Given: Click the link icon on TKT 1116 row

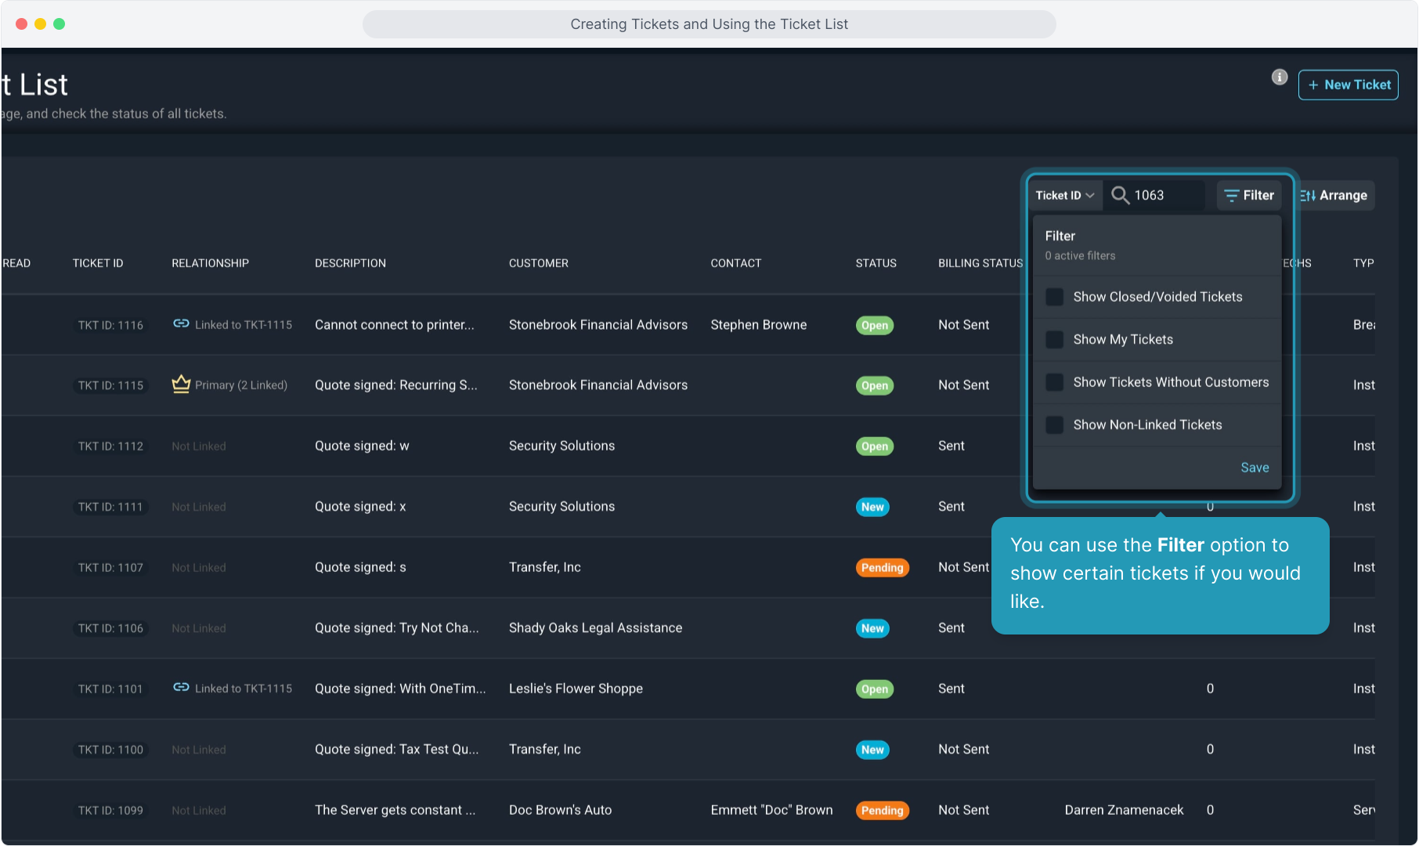Looking at the screenshot, I should (x=181, y=324).
